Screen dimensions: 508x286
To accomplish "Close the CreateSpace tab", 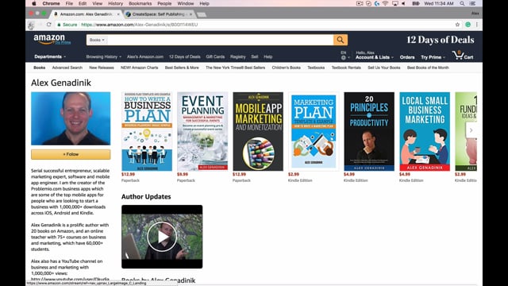I will pyautogui.click(x=190, y=14).
